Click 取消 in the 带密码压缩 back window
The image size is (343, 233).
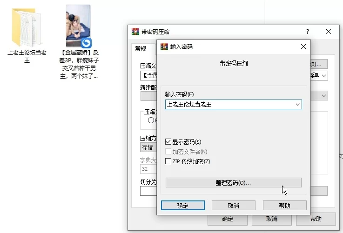click(272, 219)
